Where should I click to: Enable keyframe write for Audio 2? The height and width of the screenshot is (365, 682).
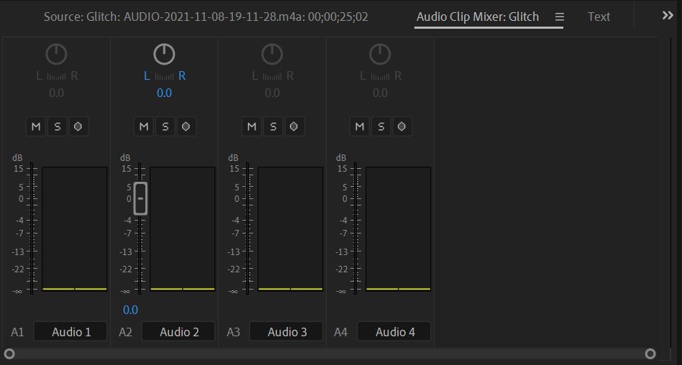point(186,126)
